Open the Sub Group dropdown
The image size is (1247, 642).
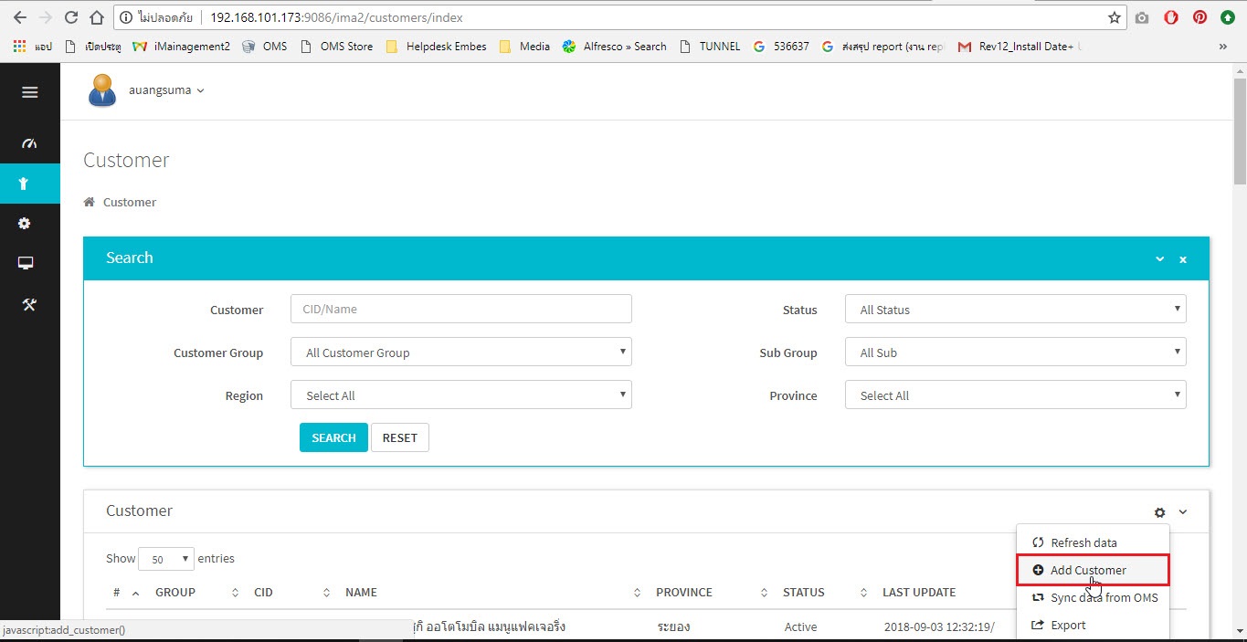pyautogui.click(x=1016, y=352)
